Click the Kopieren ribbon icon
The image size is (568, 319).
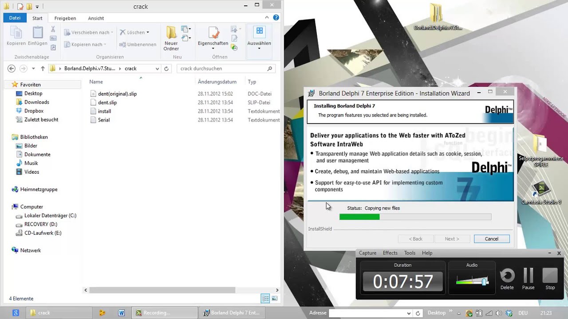[x=16, y=33]
